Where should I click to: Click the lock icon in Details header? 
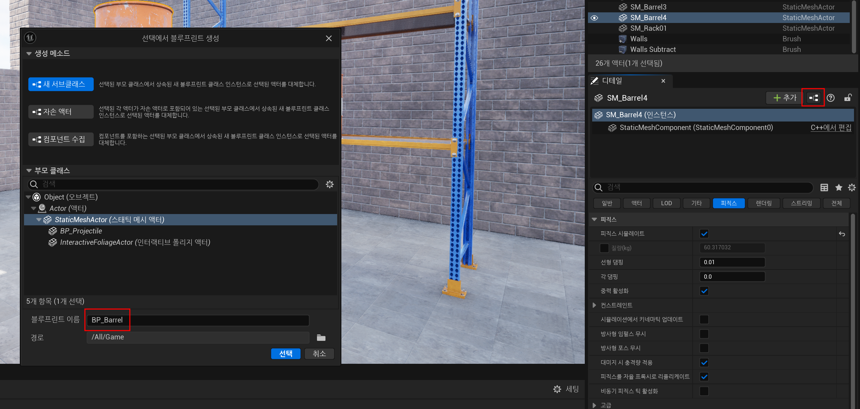pos(848,98)
